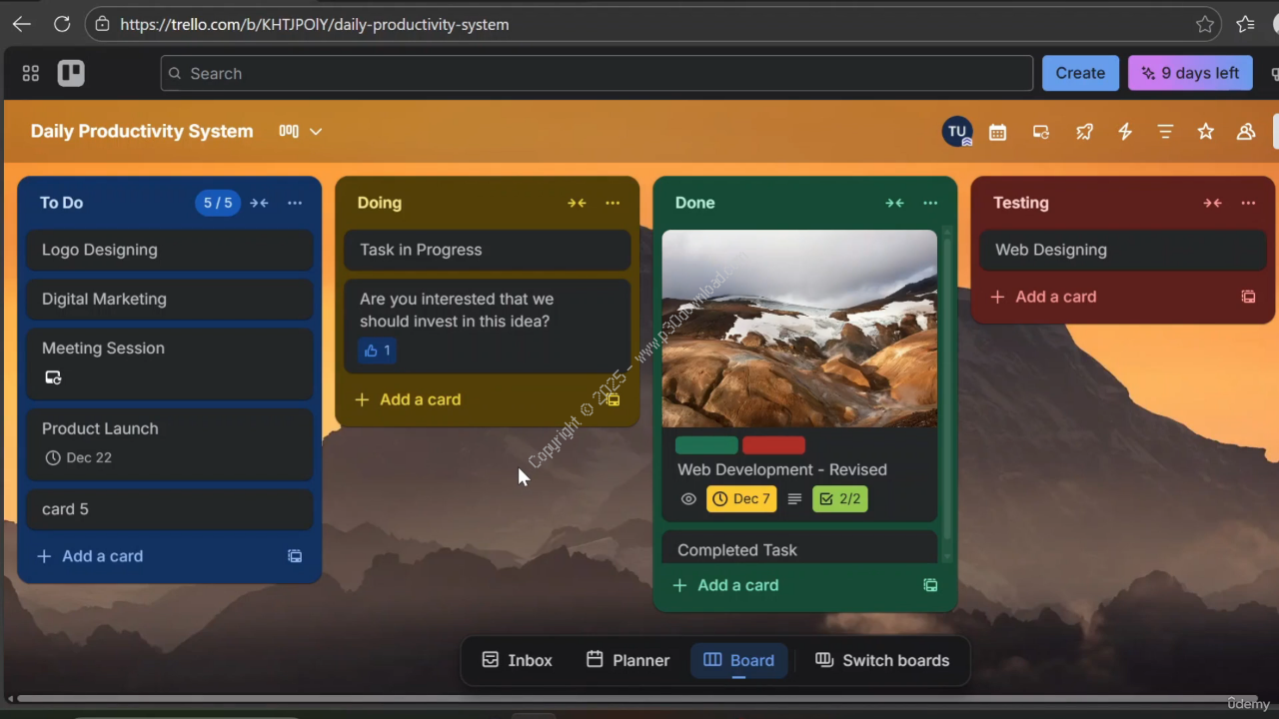This screenshot has height=719, width=1279.
Task: Click the green label on Web Development card
Action: 706,445
